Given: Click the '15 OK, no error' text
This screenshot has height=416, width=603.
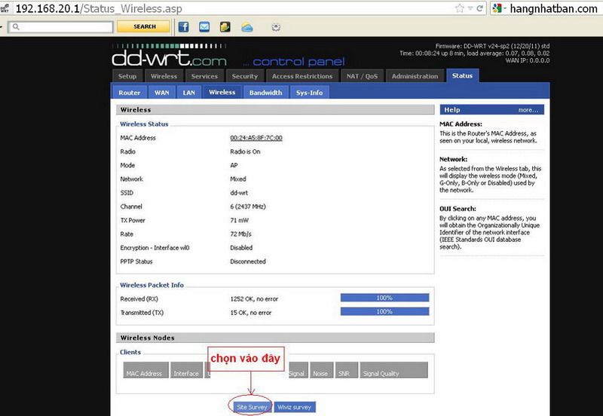Looking at the screenshot, I should 251,313.
